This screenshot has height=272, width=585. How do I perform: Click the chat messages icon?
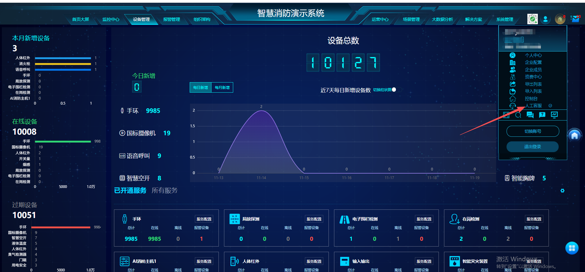click(x=530, y=115)
